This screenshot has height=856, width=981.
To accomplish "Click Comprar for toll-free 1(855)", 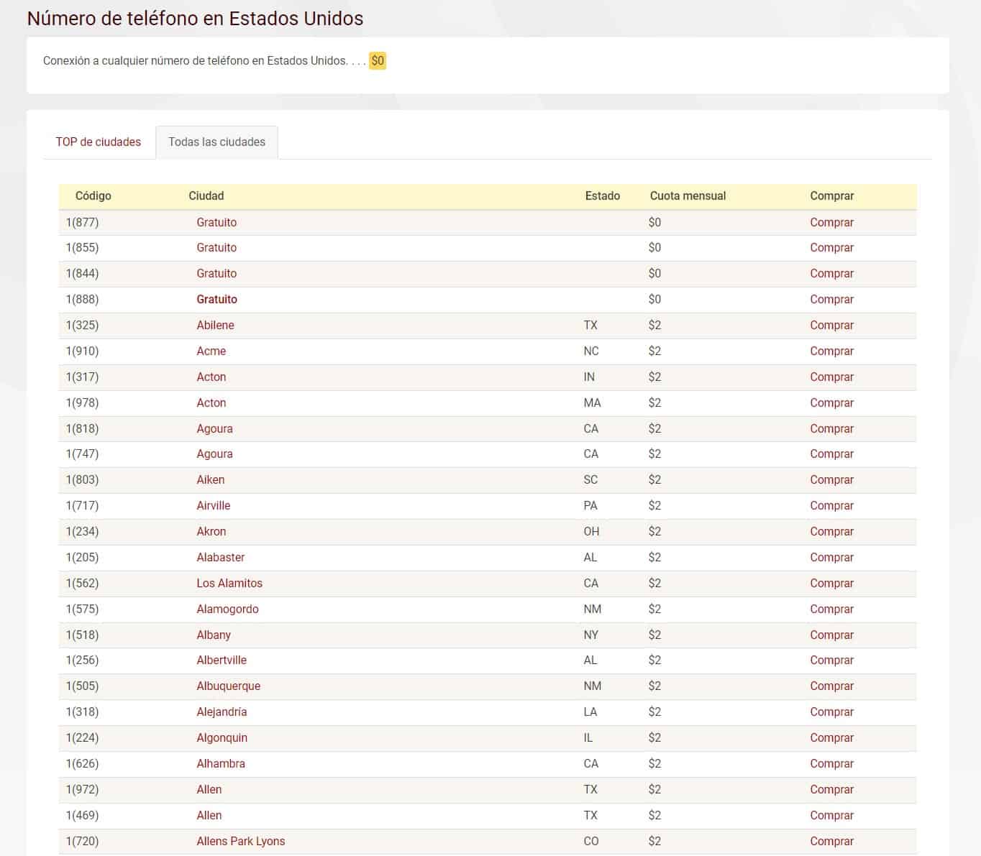I will [x=831, y=247].
